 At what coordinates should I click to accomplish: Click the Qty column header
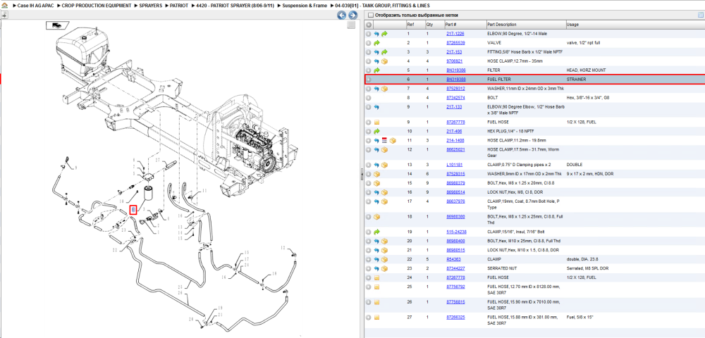pyautogui.click(x=434, y=24)
